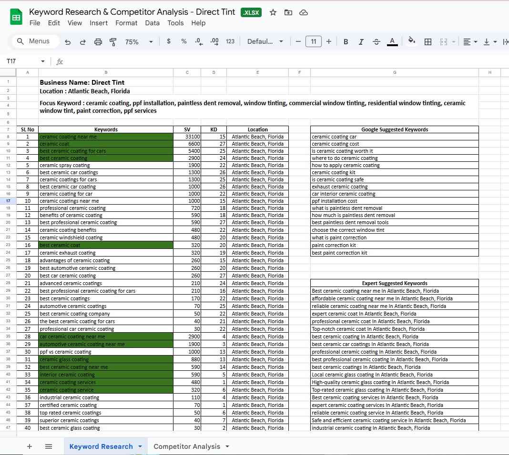Click the .XLSX file badge
509x455 pixels.
[251, 13]
